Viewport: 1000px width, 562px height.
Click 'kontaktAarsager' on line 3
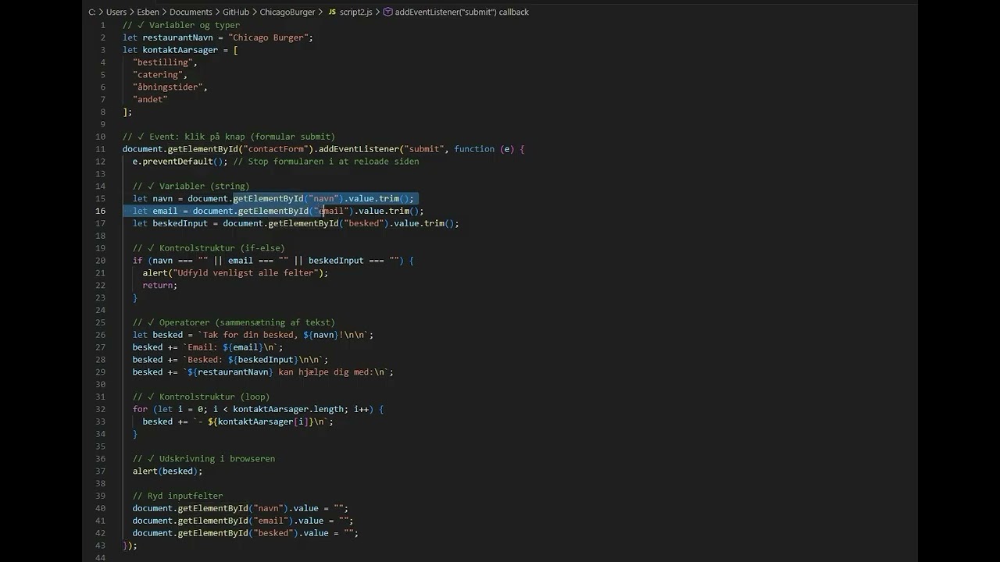(180, 50)
